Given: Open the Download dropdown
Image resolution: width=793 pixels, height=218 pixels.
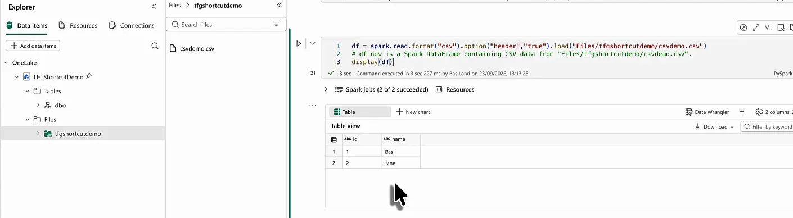Looking at the screenshot, I should [x=715, y=126].
